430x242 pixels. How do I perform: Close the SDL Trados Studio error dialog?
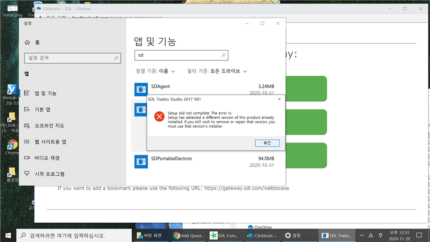[x=279, y=99]
